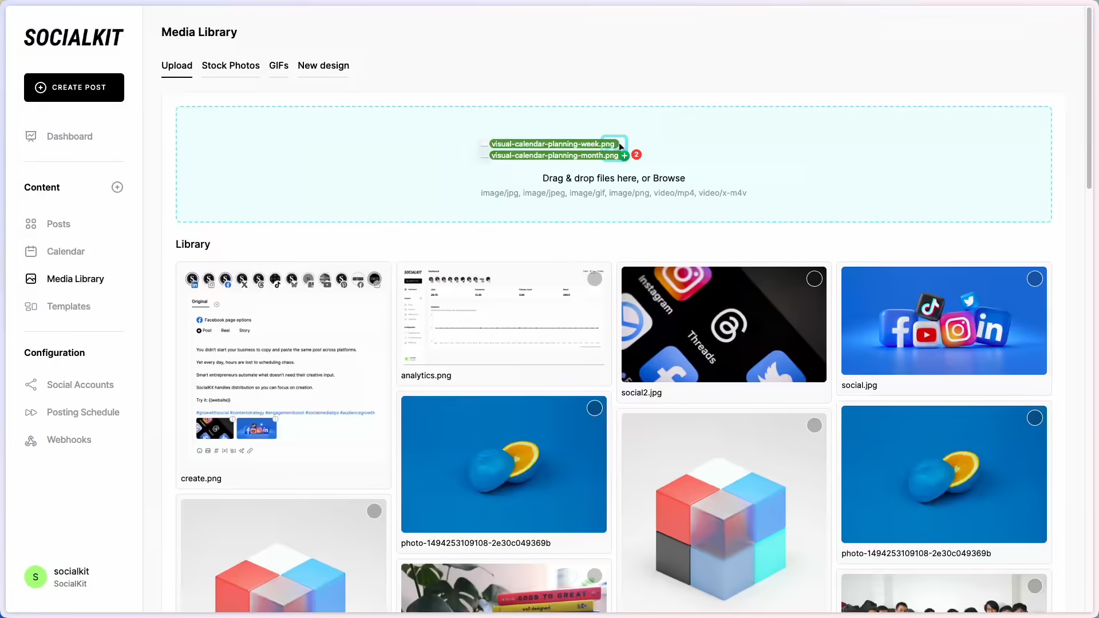Select the group photo checkbox

[1035, 586]
